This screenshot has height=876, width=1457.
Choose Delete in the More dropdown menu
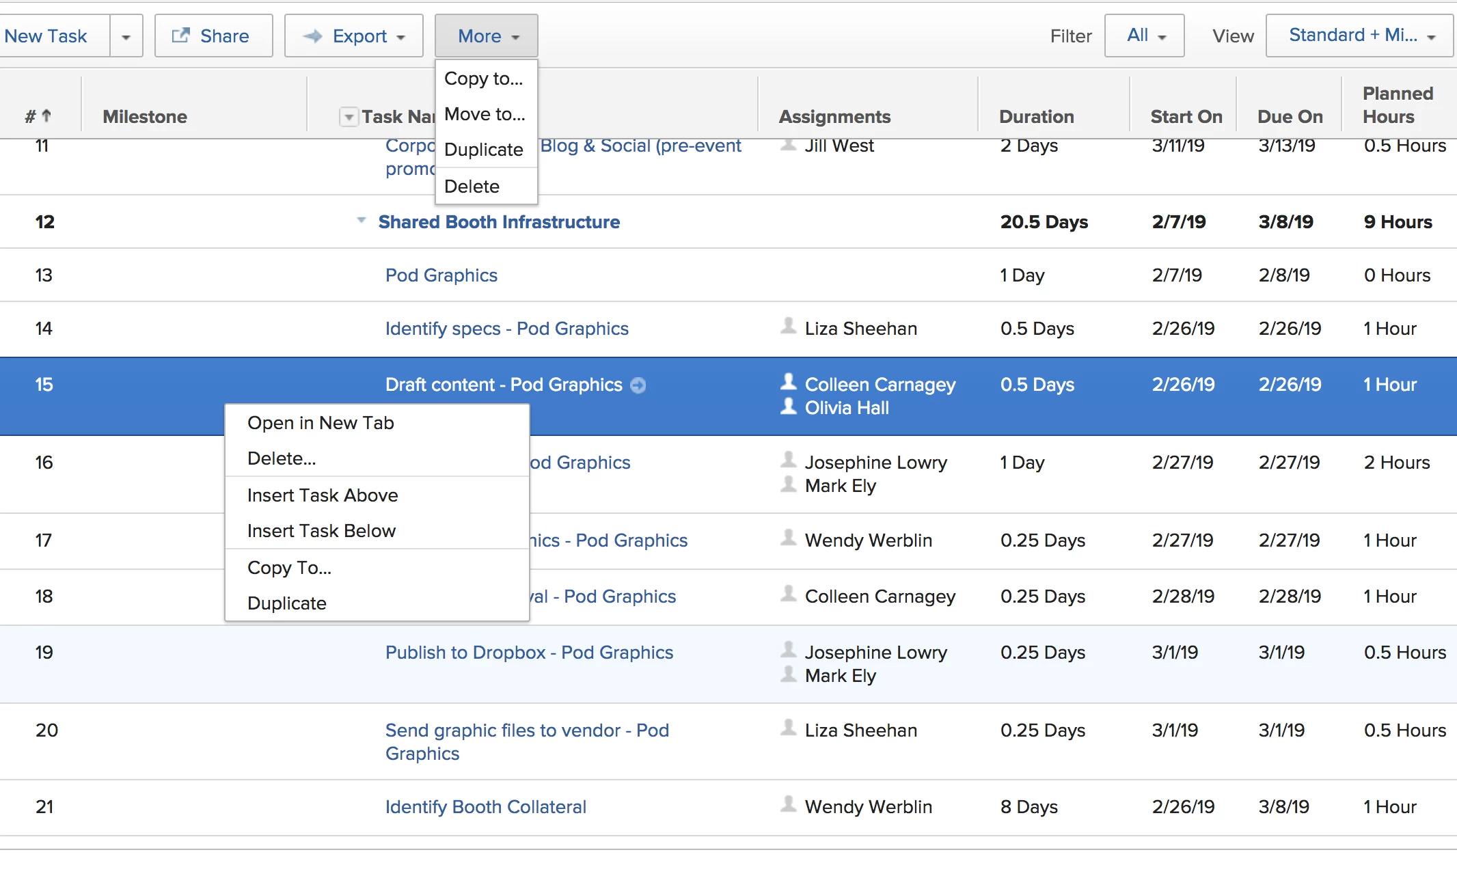(x=472, y=187)
